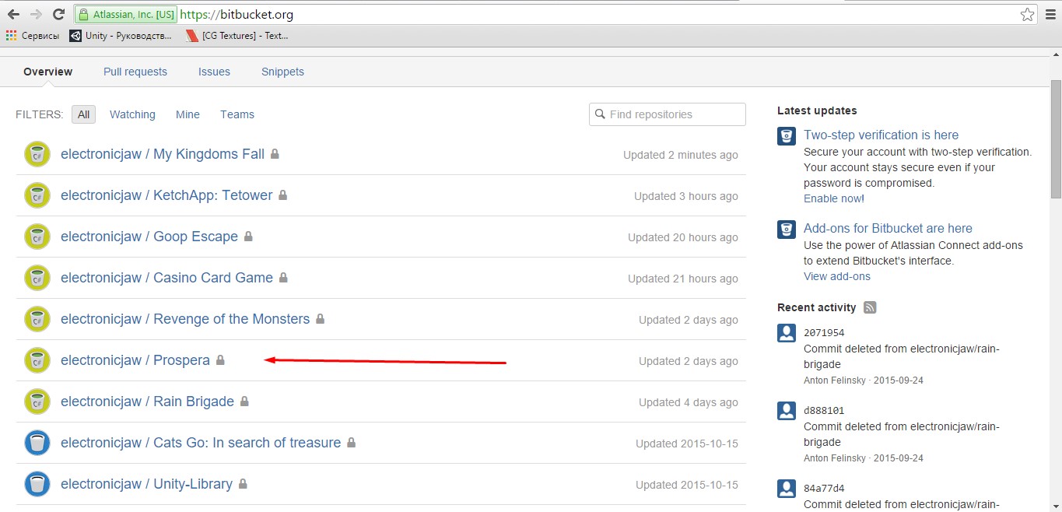The width and height of the screenshot is (1062, 512).
Task: Click Casino Card Game repository avatar
Action: 37,278
